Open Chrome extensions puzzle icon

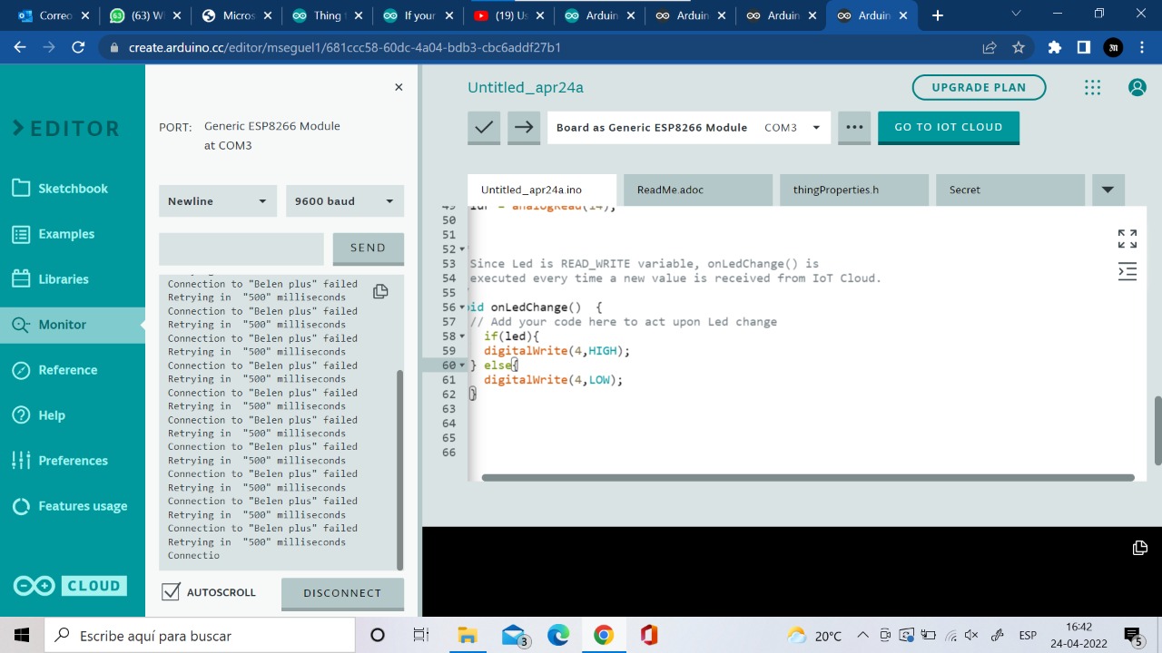[1055, 47]
